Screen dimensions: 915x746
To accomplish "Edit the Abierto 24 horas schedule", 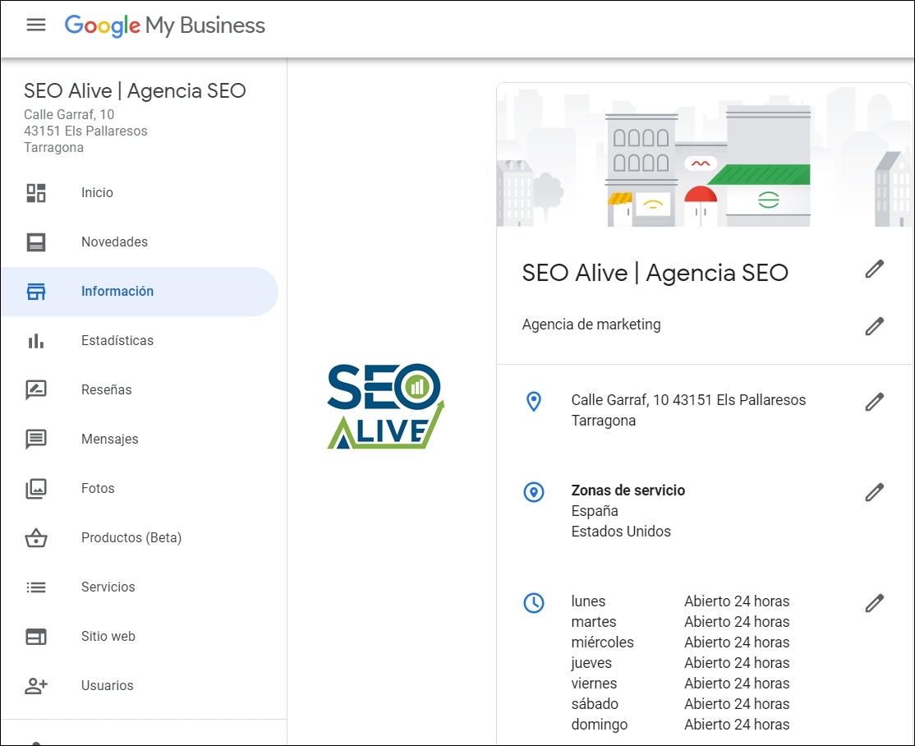I will 875,602.
